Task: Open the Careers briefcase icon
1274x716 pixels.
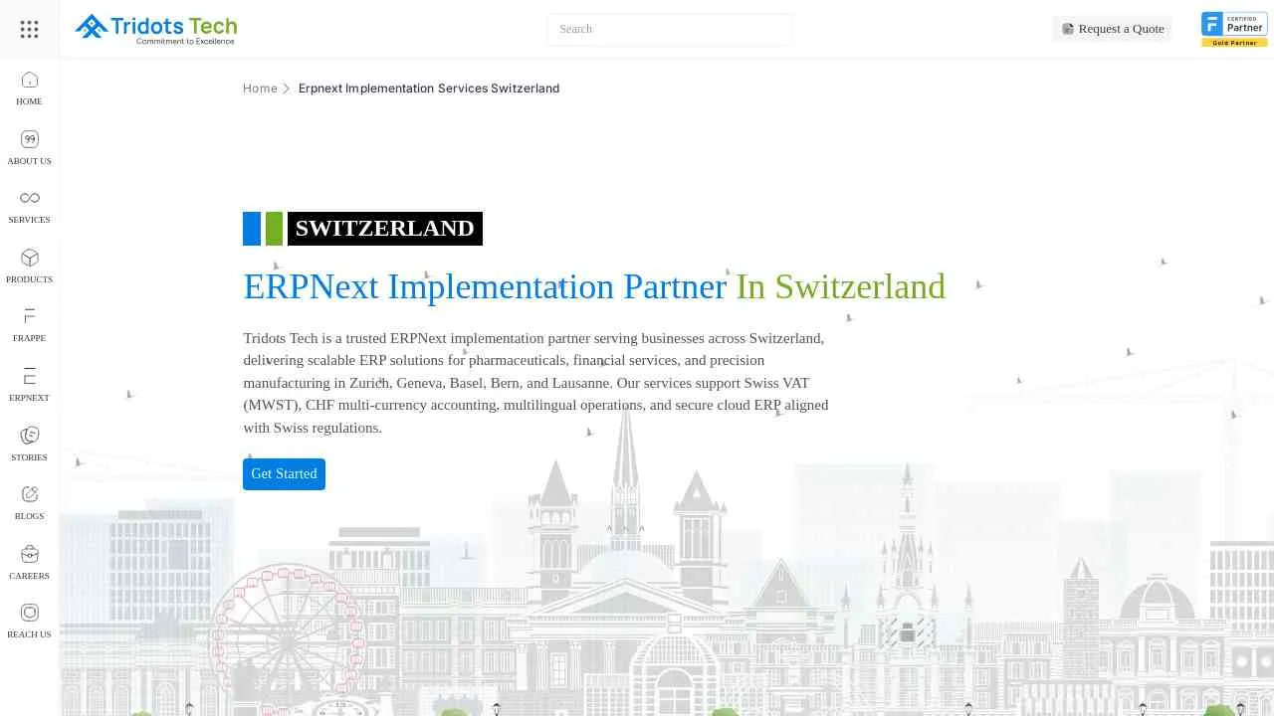Action: pos(29,554)
